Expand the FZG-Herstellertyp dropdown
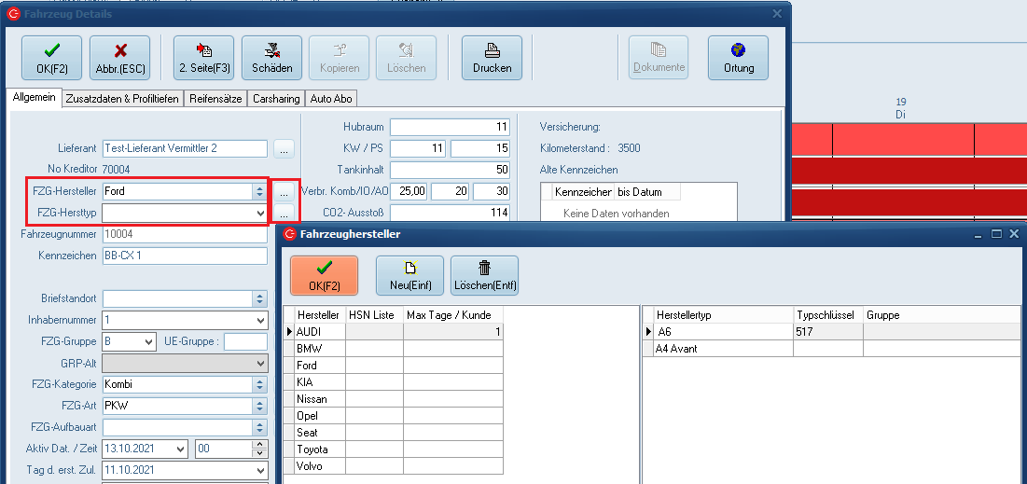Viewport: 1027px width, 484px height. (259, 213)
